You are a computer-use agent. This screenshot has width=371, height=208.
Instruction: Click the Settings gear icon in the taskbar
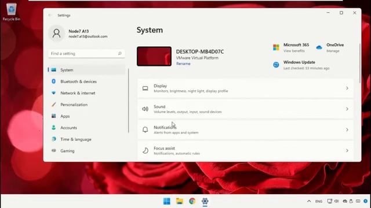click(x=205, y=201)
